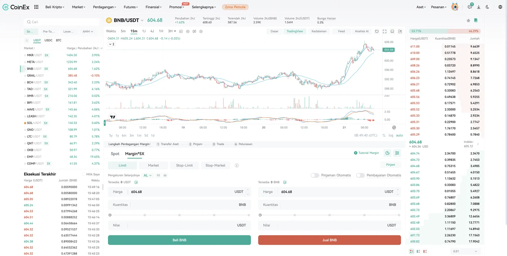Open the Zona Pemula button
Image resolution: width=507 pixels, height=256 pixels.
pyautogui.click(x=235, y=7)
